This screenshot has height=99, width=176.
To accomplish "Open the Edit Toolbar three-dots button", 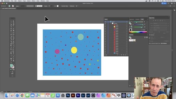I will point(12,76).
